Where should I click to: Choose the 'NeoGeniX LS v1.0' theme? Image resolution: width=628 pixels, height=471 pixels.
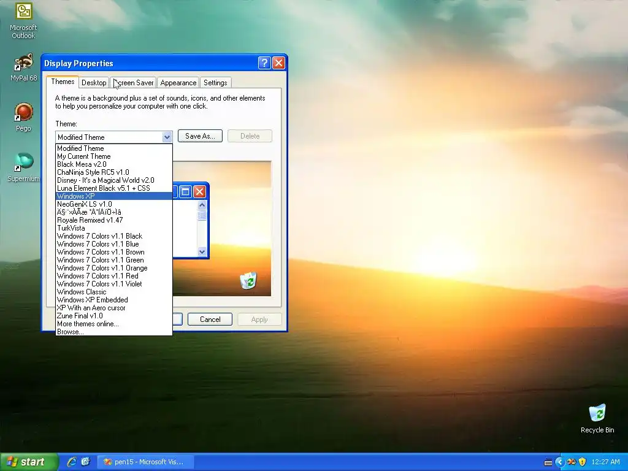pyautogui.click(x=114, y=204)
